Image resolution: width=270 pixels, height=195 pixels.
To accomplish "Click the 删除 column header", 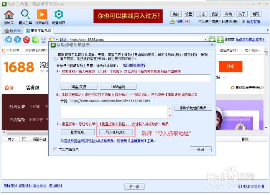I will (245, 139).
